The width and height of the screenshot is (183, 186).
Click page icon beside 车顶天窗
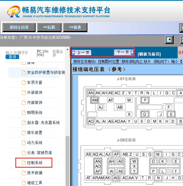[x=24, y=83]
